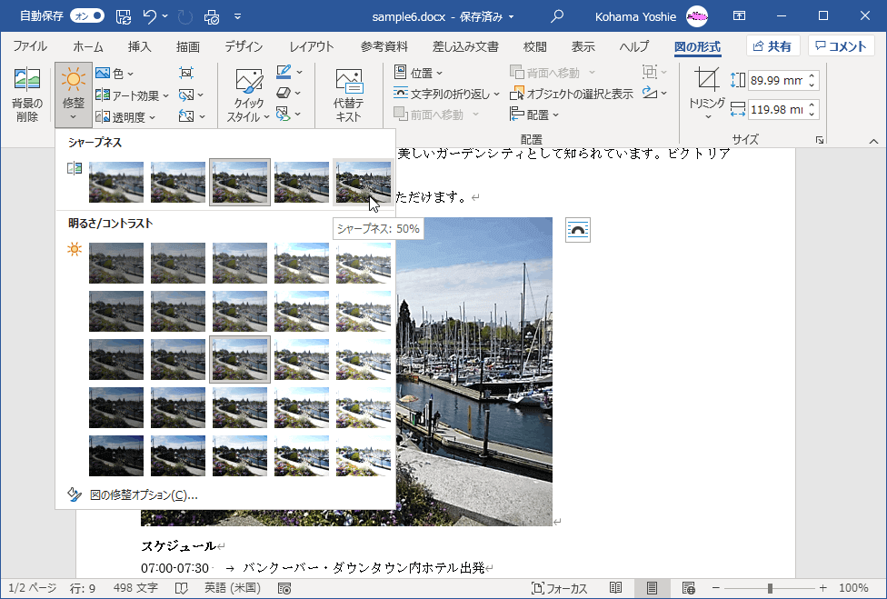Click the picture border pen icon
Image resolution: width=887 pixels, height=599 pixels.
[x=284, y=72]
